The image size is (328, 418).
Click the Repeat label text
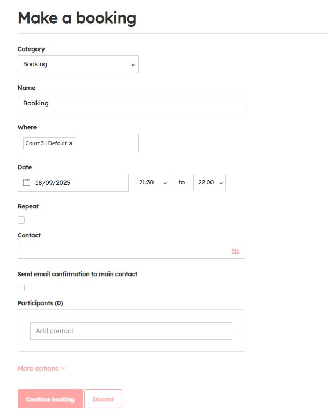tap(28, 206)
